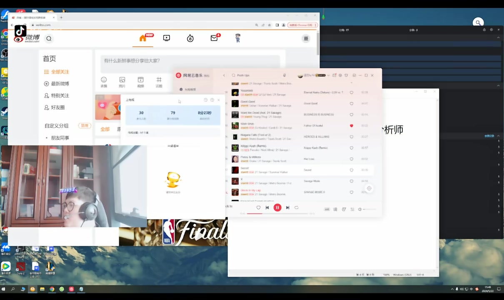This screenshot has height=300, width=504.
Task: Open Weibo hot trending flame icon
Action: click(x=190, y=38)
